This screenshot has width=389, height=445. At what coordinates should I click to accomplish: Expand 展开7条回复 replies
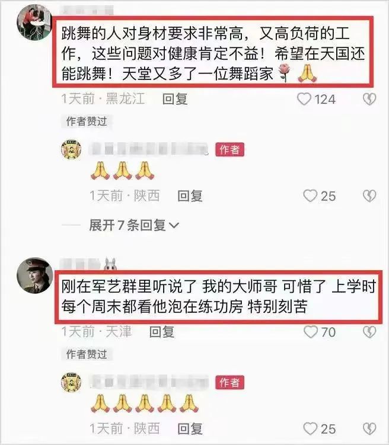tap(134, 225)
